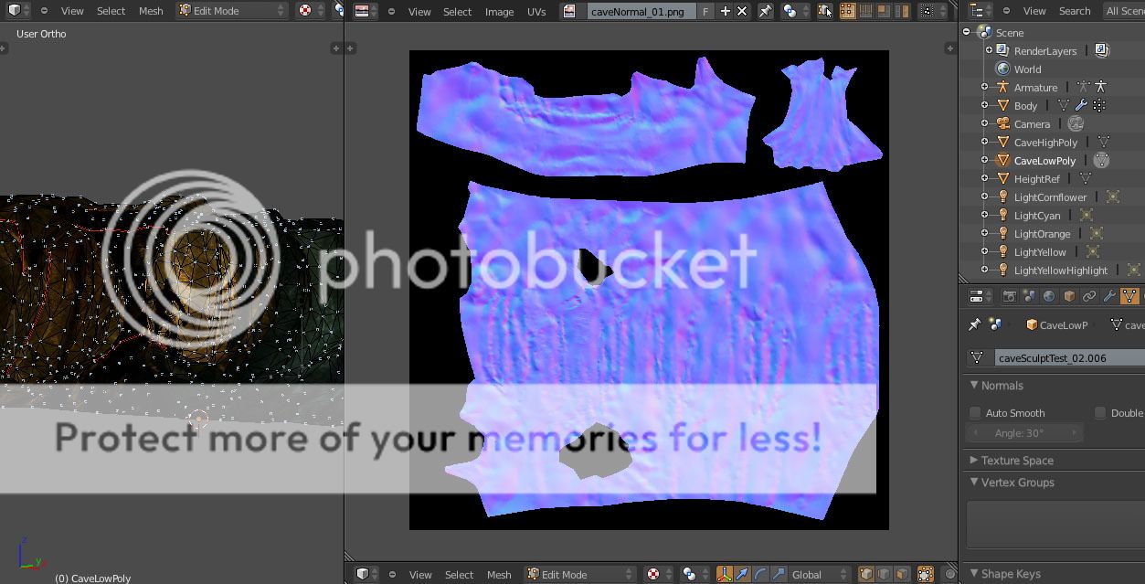Open the World properties tab
The width and height of the screenshot is (1145, 584).
click(1048, 296)
